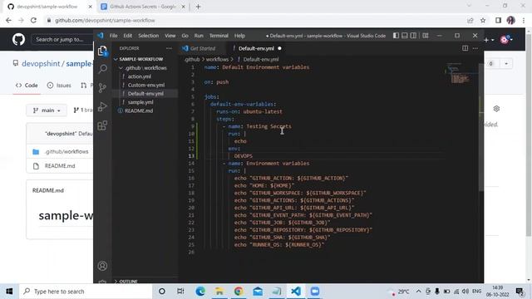Open Customize Layout icon in title bar

426,35
